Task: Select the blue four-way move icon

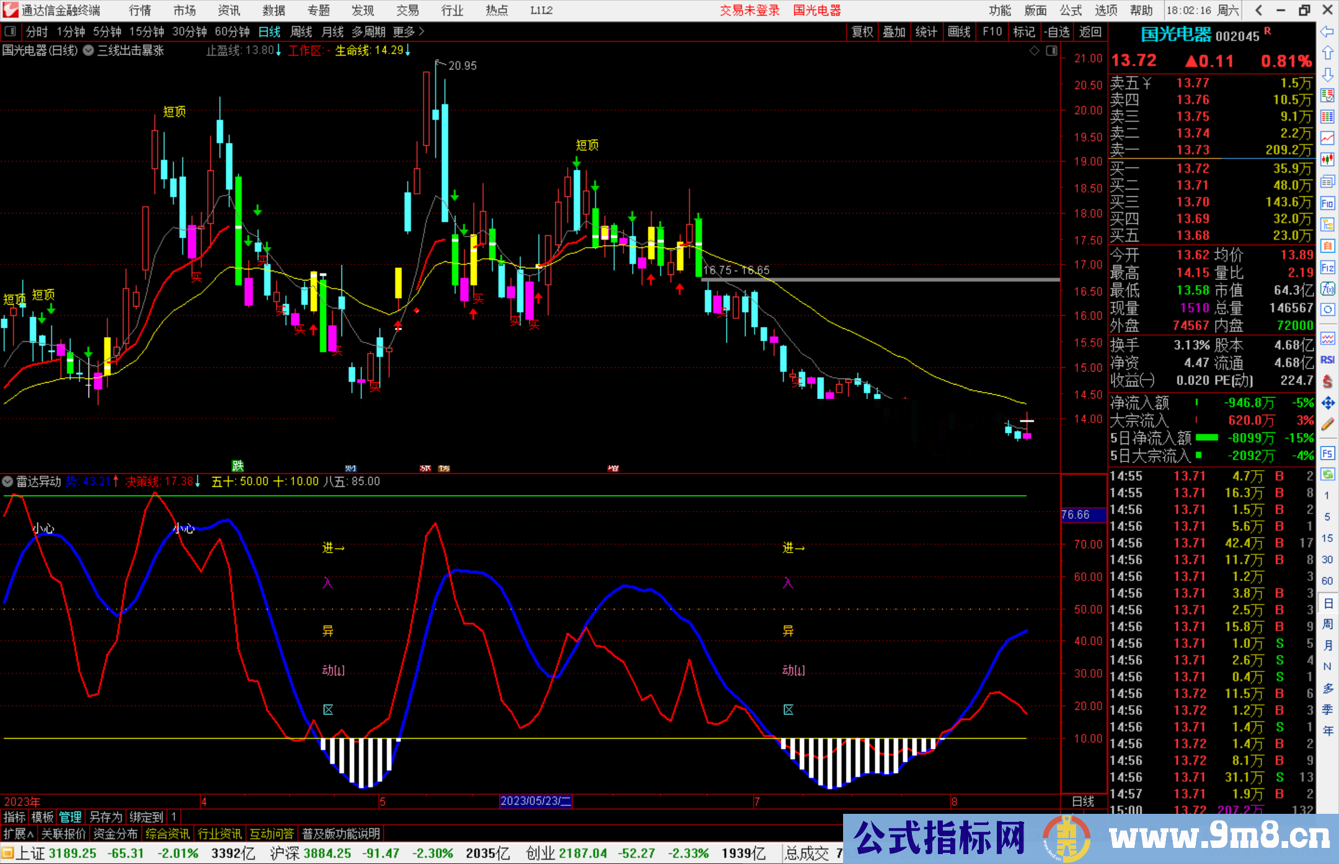Action: pyautogui.click(x=1327, y=403)
